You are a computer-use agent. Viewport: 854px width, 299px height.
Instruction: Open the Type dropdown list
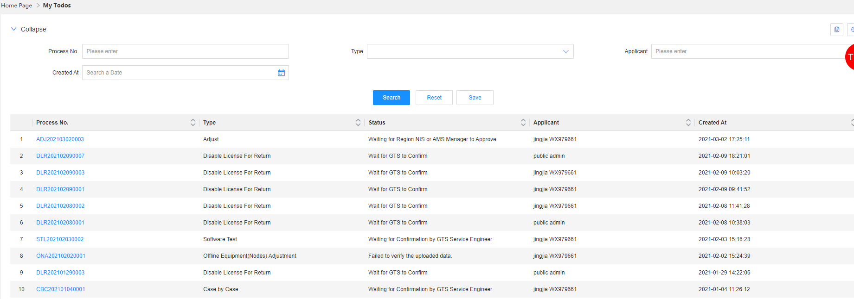[x=470, y=51]
